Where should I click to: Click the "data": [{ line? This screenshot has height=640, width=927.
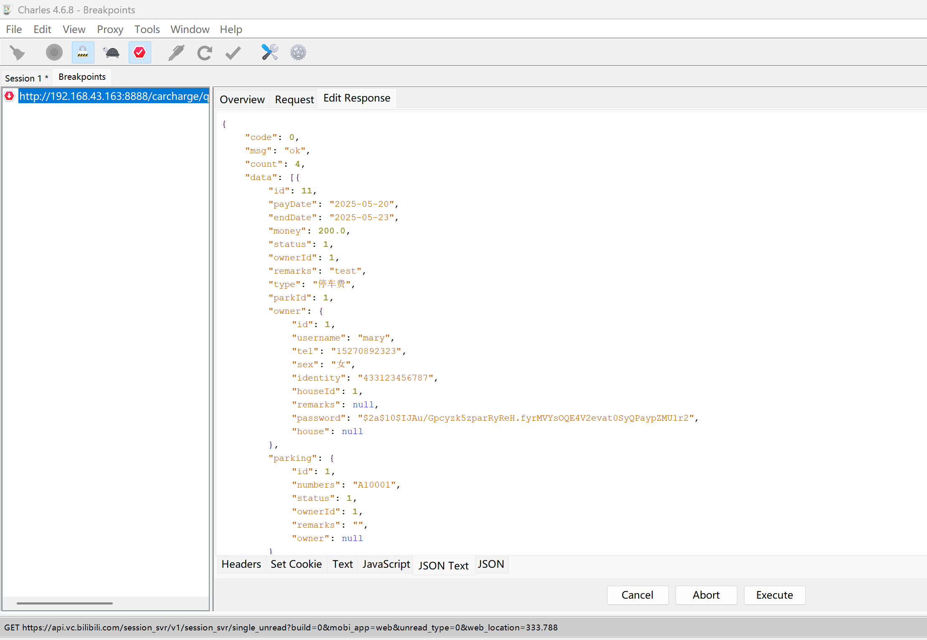(x=272, y=178)
